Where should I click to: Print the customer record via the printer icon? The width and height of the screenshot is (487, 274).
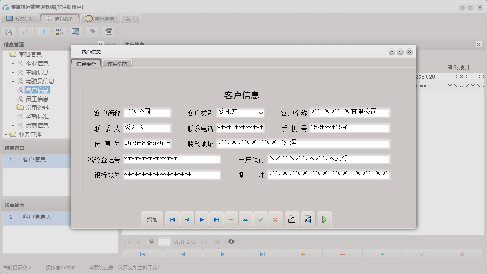pyautogui.click(x=291, y=219)
